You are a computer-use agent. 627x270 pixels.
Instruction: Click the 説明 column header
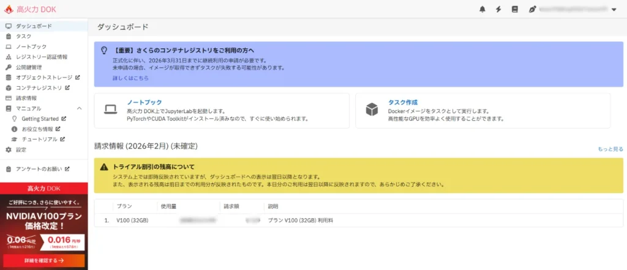coord(273,206)
